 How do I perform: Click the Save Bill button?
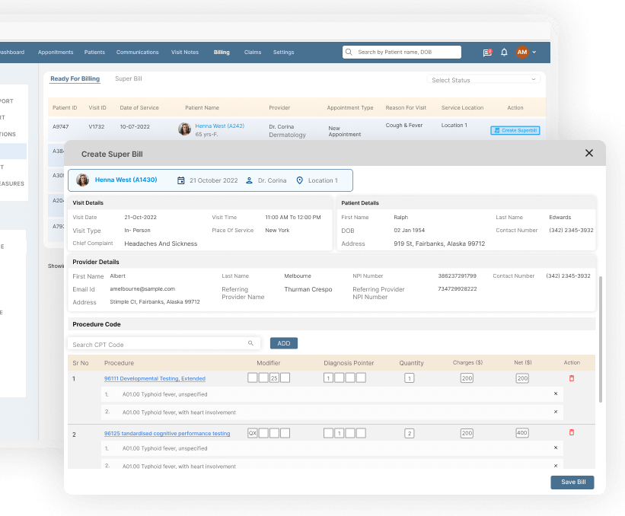[x=572, y=483]
